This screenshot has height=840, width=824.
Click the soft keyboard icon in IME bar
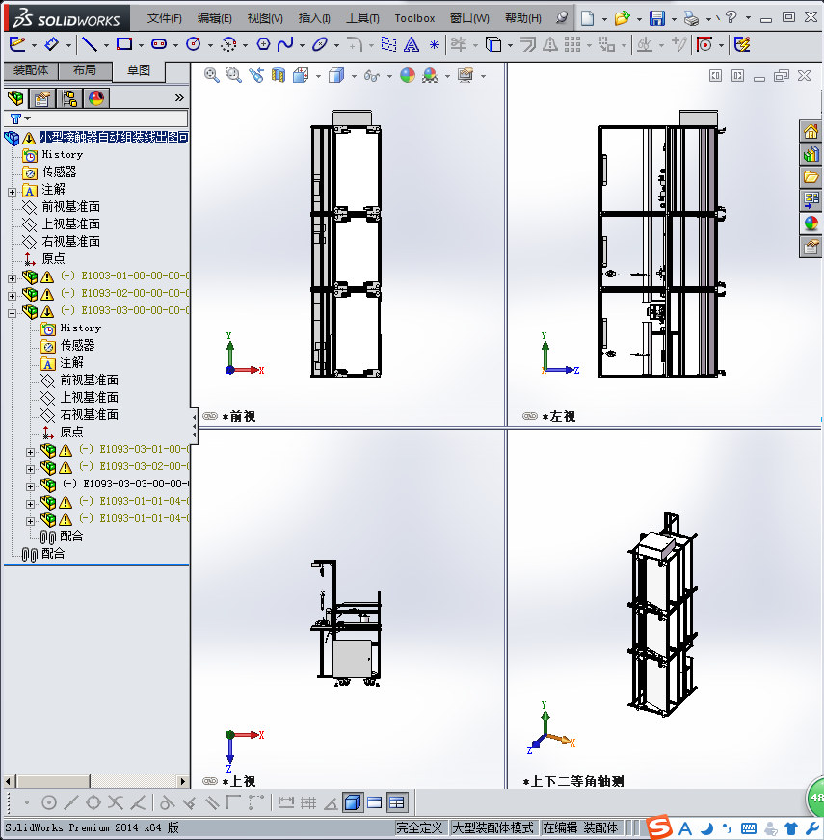[x=749, y=828]
